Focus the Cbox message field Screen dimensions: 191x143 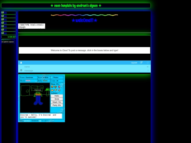pyautogui.click(x=84, y=71)
